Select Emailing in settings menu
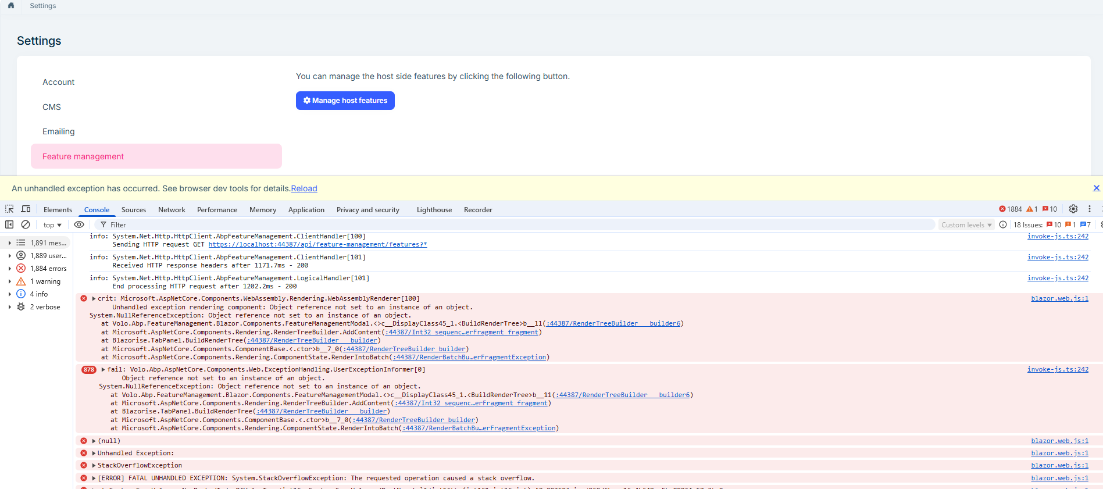This screenshot has width=1103, height=489. click(156, 131)
